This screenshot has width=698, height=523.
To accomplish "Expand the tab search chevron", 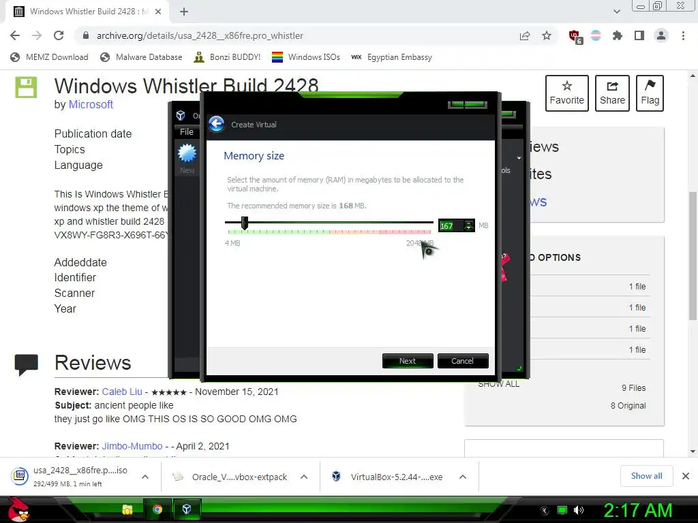I will point(616,12).
